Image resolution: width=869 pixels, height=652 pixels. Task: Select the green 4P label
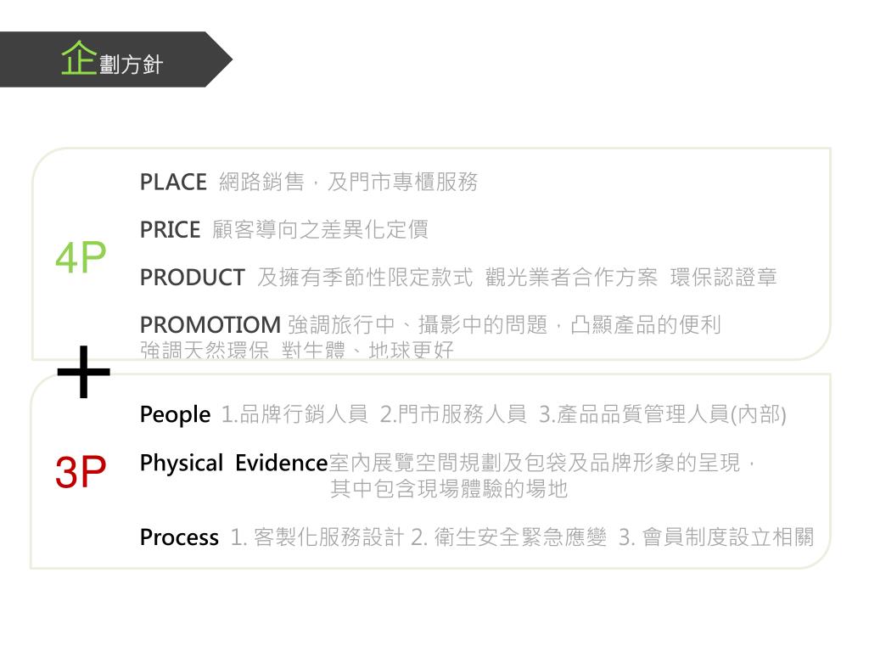pos(81,258)
